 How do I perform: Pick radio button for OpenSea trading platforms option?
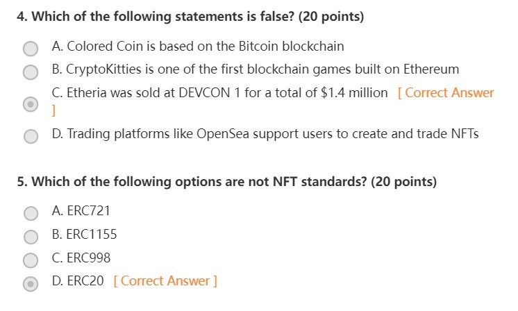point(31,136)
